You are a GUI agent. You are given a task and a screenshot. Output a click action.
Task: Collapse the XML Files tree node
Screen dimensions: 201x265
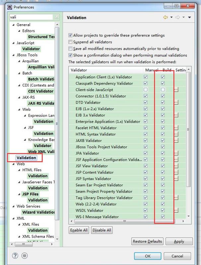coord(19,225)
